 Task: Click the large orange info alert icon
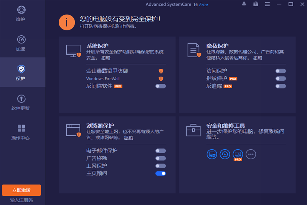(66, 22)
